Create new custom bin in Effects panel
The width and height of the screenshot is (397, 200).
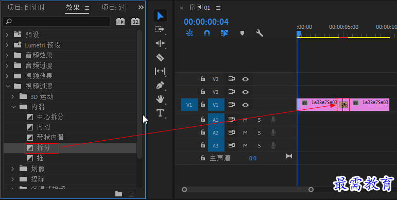click(x=118, y=194)
